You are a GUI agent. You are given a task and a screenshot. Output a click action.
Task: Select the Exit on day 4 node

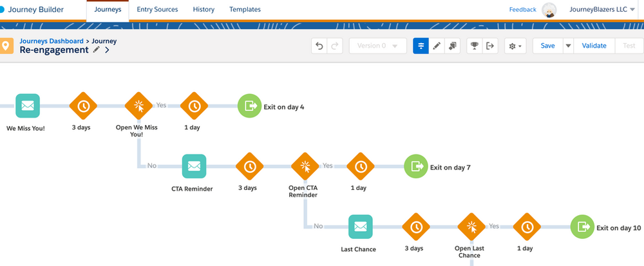[250, 106]
